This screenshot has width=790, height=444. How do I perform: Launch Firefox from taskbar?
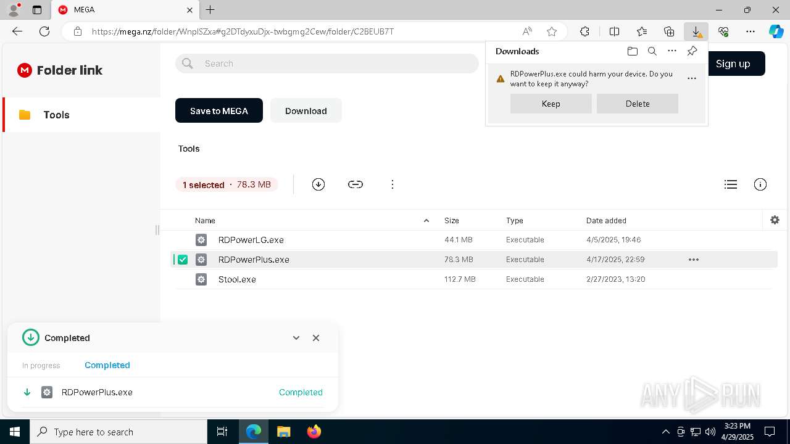coord(314,432)
